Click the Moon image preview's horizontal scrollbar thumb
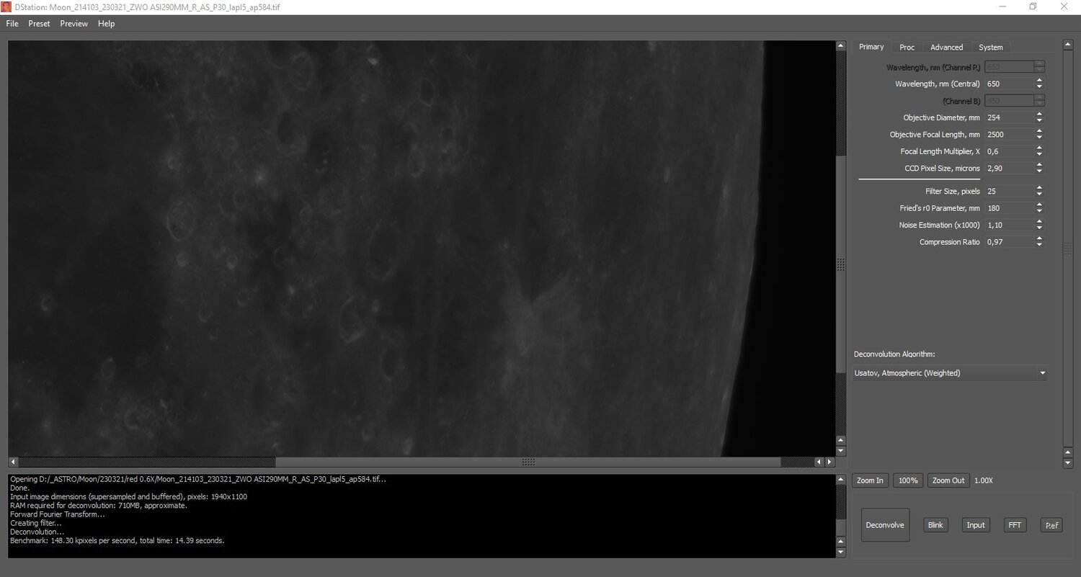The width and height of the screenshot is (1081, 577). pos(528,462)
